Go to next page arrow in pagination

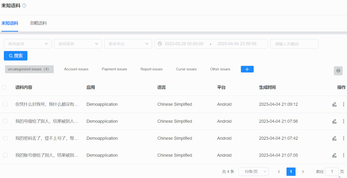coord(303,172)
